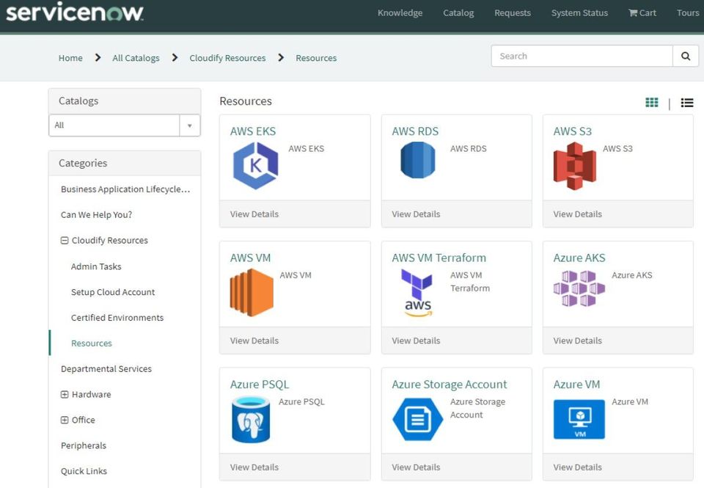Viewport: 704px width, 488px height.
Task: Click the ServiceNow logo
Action: pos(75,12)
